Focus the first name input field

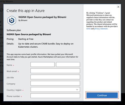42,64
